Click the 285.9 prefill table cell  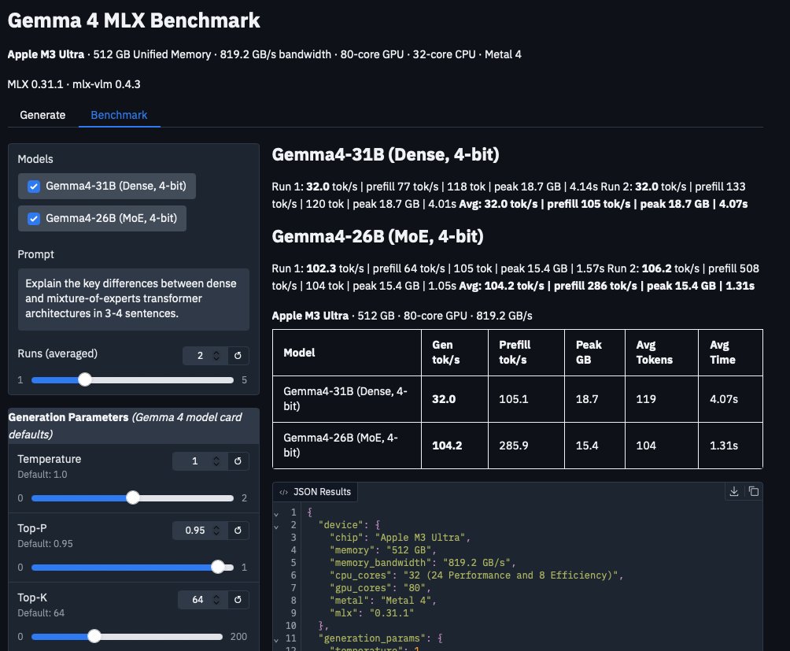tap(526, 446)
